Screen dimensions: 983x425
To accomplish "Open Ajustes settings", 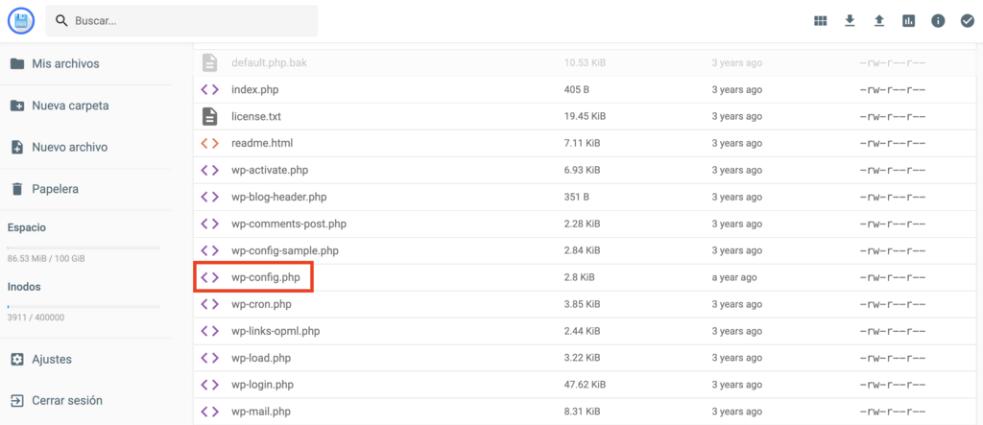I will coord(52,359).
